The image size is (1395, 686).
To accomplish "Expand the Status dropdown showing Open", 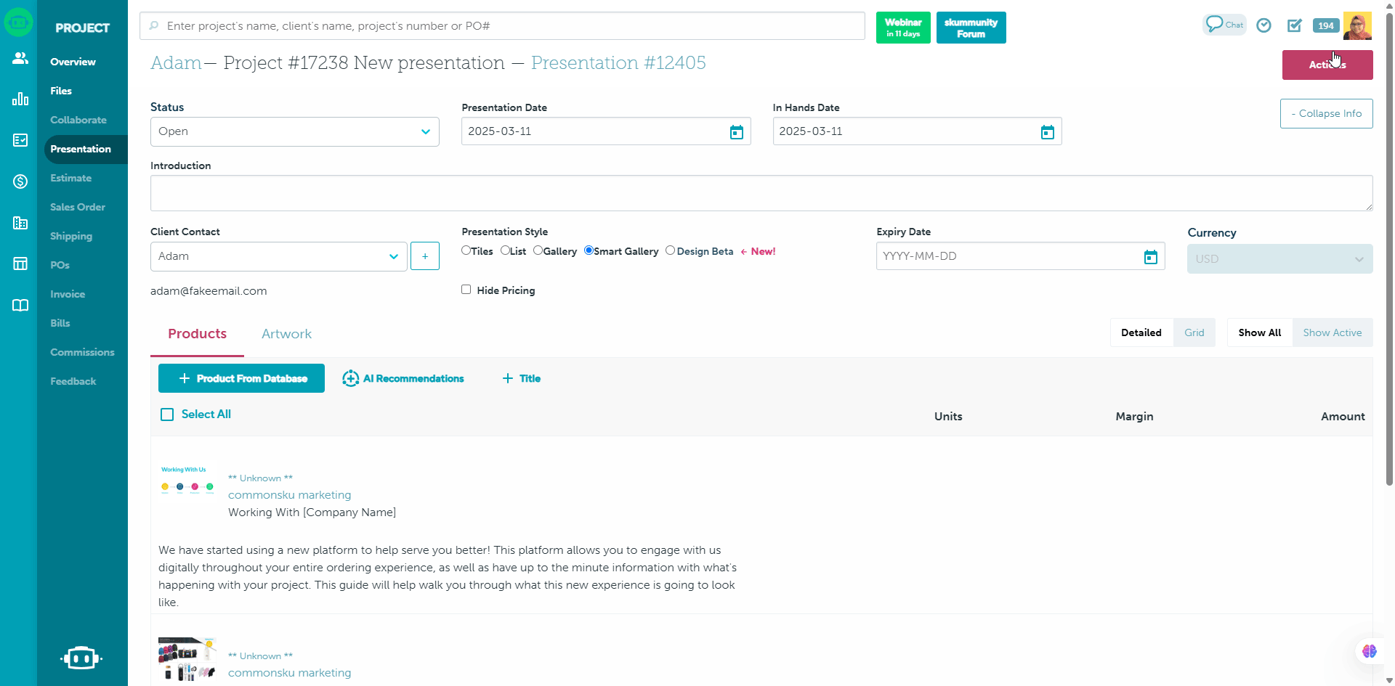I will (x=294, y=131).
